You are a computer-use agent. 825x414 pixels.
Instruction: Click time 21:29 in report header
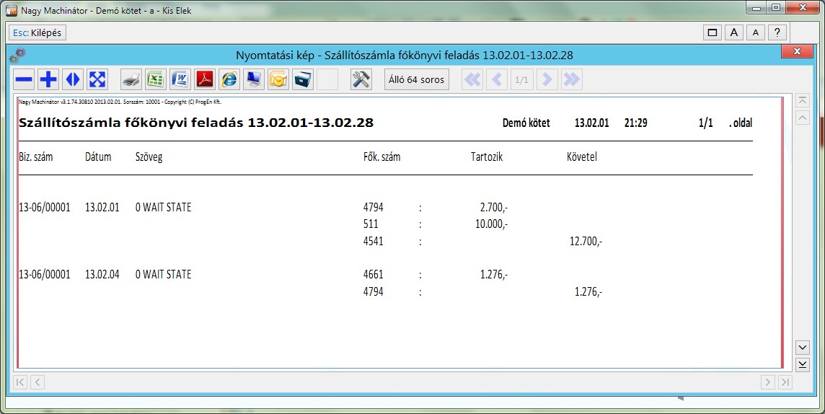click(635, 123)
